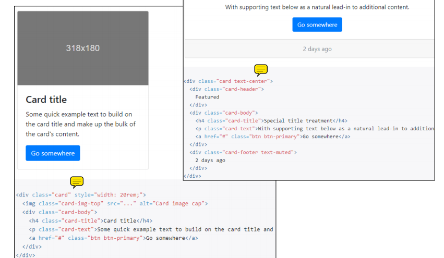Click the 'Featured' text in the code block
Screen dimensions: 444x258
tap(207, 97)
